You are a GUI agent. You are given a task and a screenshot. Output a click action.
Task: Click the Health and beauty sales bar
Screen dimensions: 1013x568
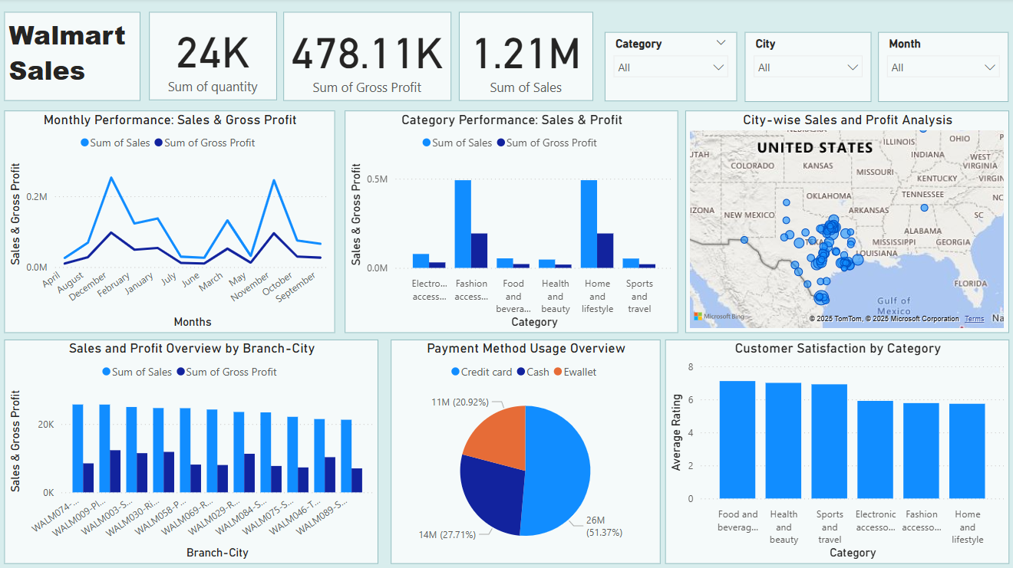tap(547, 264)
